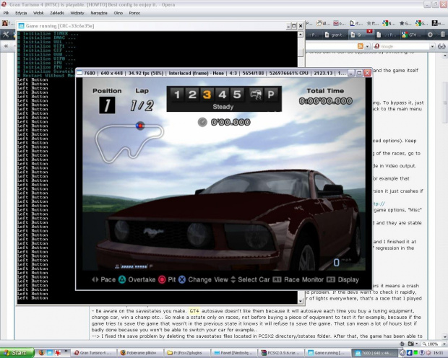Open the closed tabs trash icon
The image size is (448, 358).
[443, 35]
